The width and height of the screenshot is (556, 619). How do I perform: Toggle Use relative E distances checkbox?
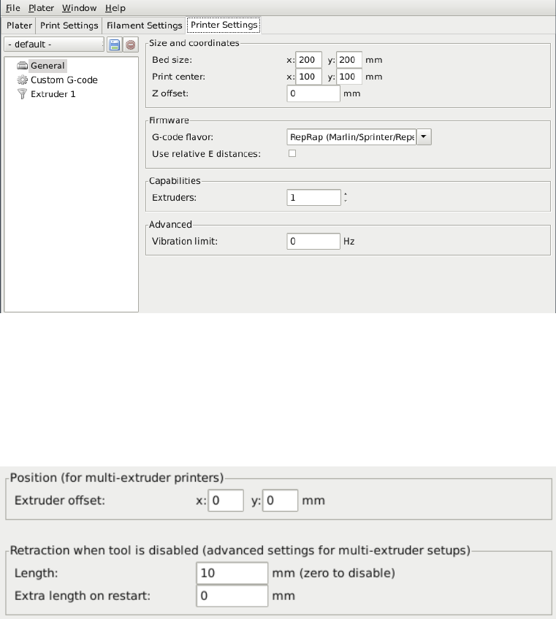coord(292,153)
